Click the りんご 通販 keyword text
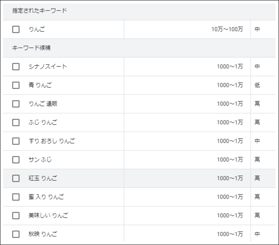The image size is (279, 245). pyautogui.click(x=43, y=104)
